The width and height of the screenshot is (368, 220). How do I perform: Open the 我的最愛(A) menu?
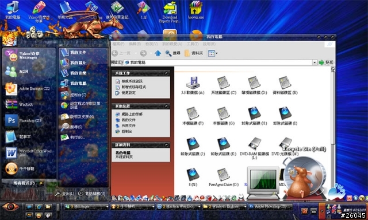pos(172,44)
